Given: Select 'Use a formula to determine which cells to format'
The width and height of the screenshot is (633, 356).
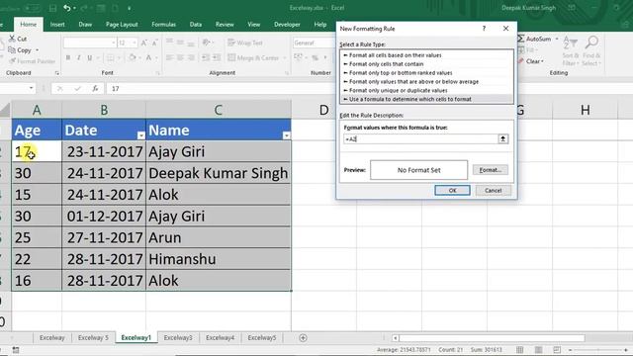Looking at the screenshot, I should (x=410, y=99).
